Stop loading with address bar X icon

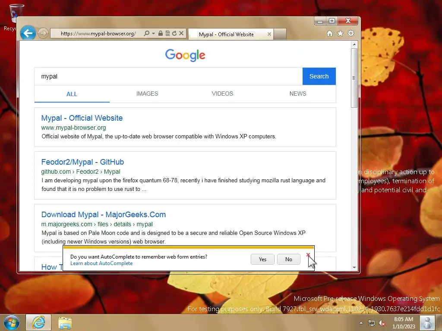(x=181, y=34)
